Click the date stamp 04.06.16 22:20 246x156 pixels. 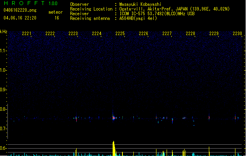(x=20, y=18)
